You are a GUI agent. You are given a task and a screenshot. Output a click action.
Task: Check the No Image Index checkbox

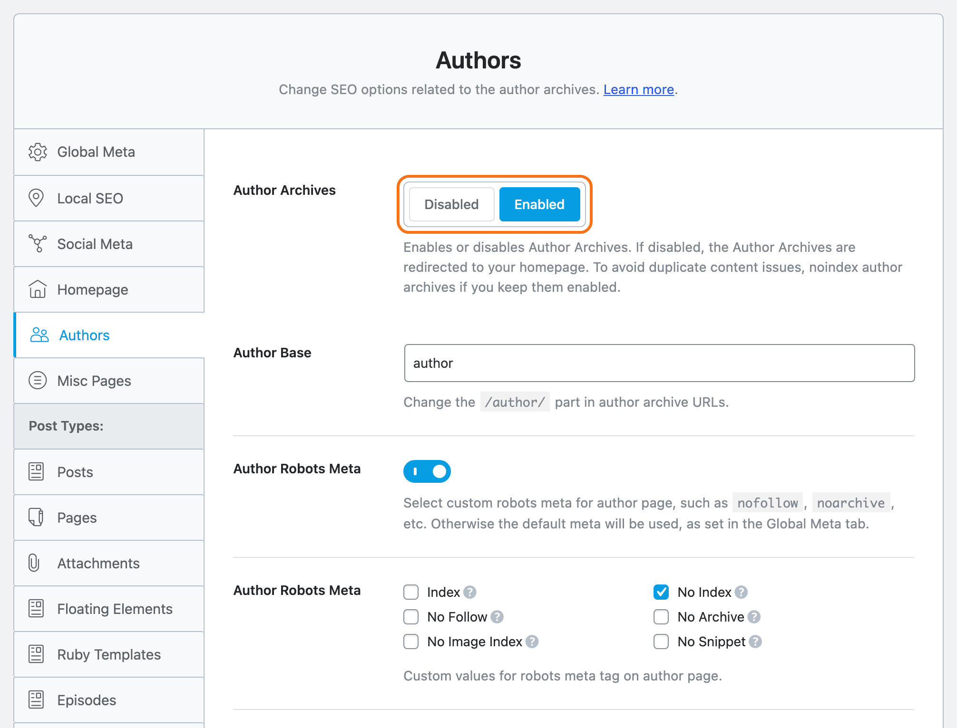(411, 642)
